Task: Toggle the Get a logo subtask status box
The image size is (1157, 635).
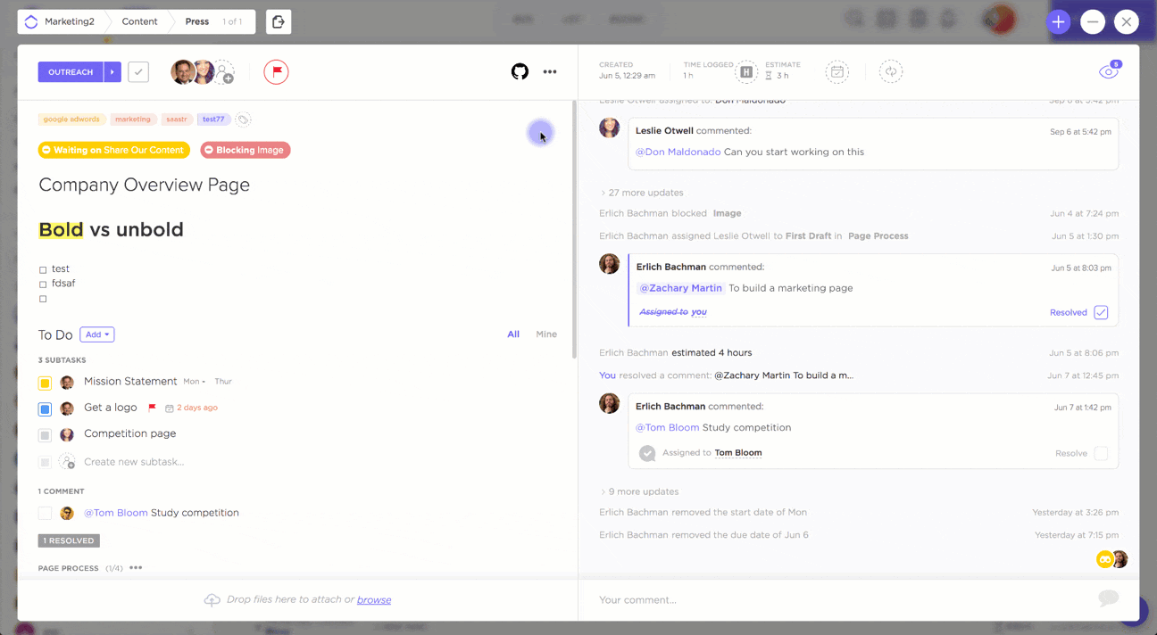Action: coord(45,409)
